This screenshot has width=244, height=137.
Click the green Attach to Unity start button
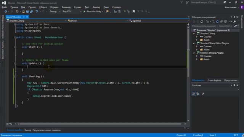tap(93, 11)
